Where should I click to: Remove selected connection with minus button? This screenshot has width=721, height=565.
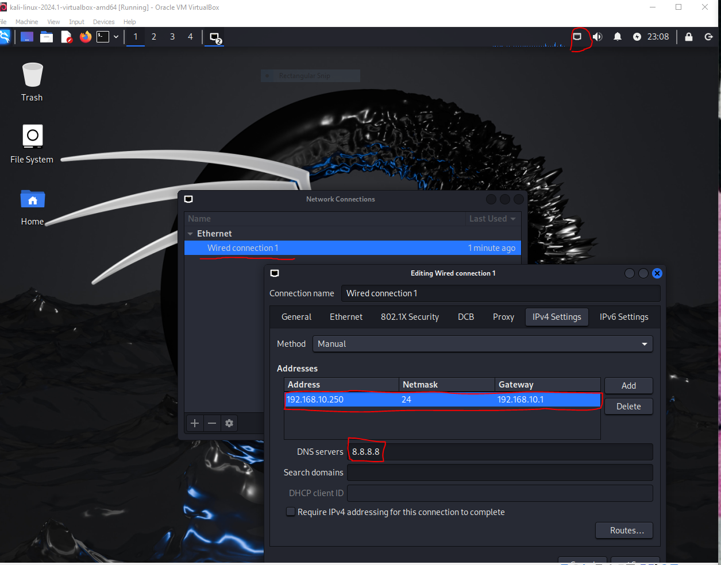[212, 423]
